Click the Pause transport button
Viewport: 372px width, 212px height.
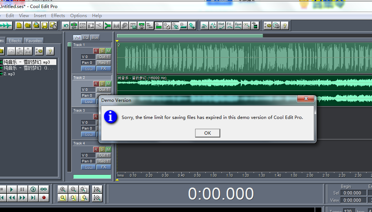[22, 189]
